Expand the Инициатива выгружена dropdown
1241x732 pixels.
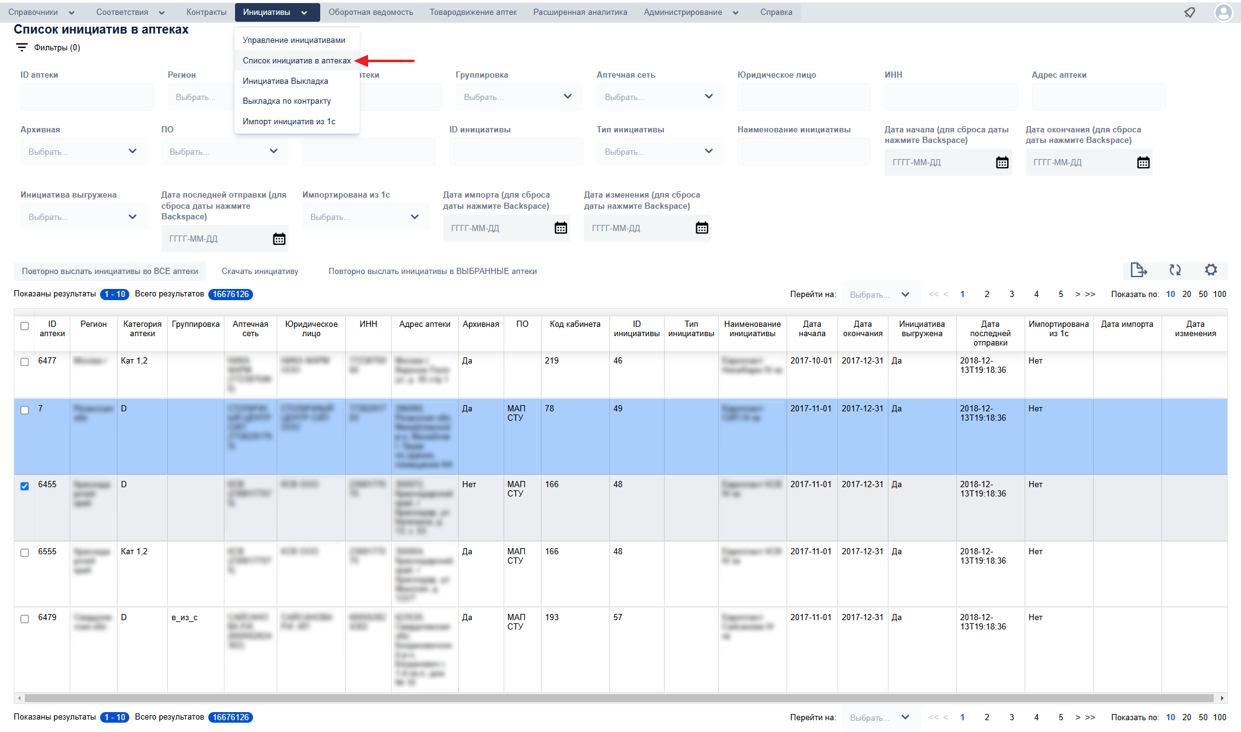(x=83, y=217)
